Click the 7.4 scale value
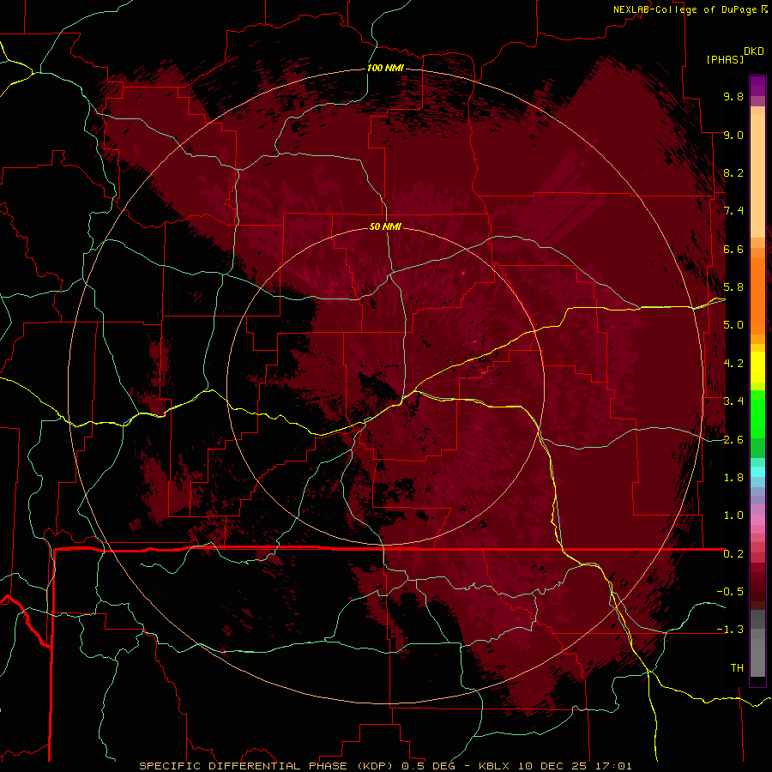This screenshot has height=772, width=772. (733, 211)
